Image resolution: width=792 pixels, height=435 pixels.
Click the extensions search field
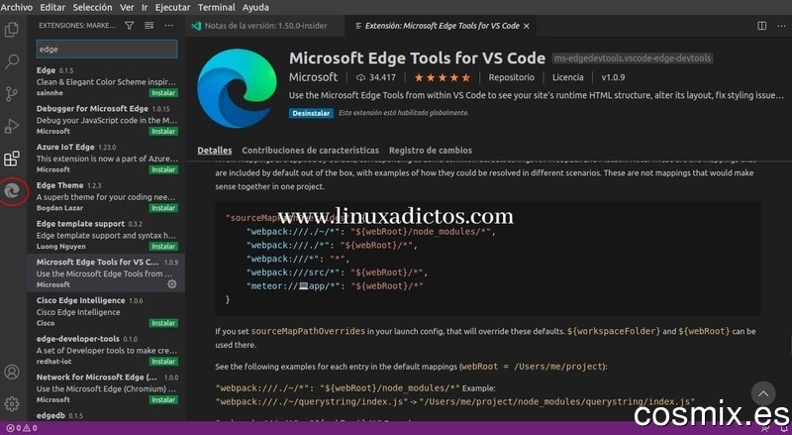click(x=107, y=50)
